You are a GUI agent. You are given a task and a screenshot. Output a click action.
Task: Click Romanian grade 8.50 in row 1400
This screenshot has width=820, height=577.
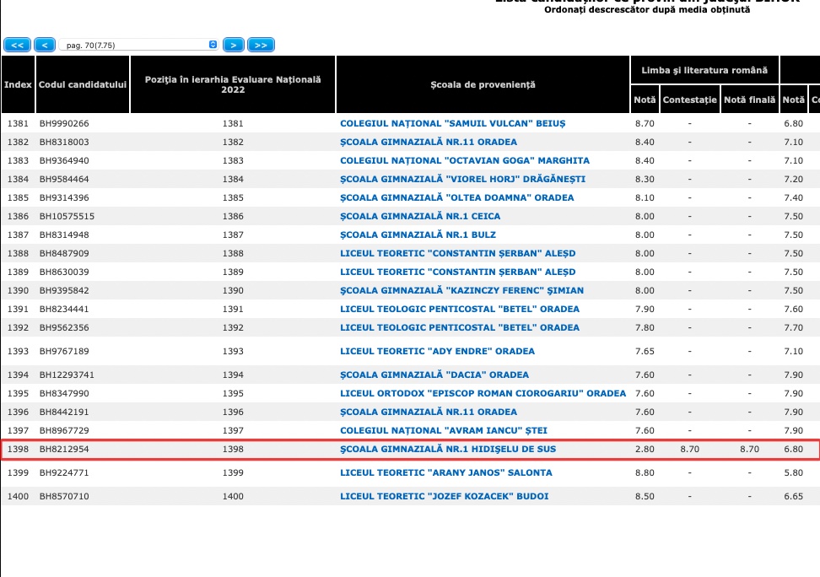coord(645,496)
